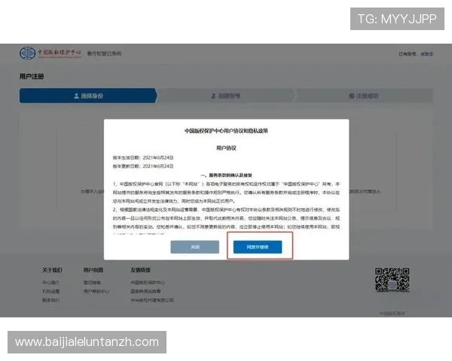The height and width of the screenshot is (361, 452).
Task: Click the person icon in 选择身份 step
Action: [76, 96]
